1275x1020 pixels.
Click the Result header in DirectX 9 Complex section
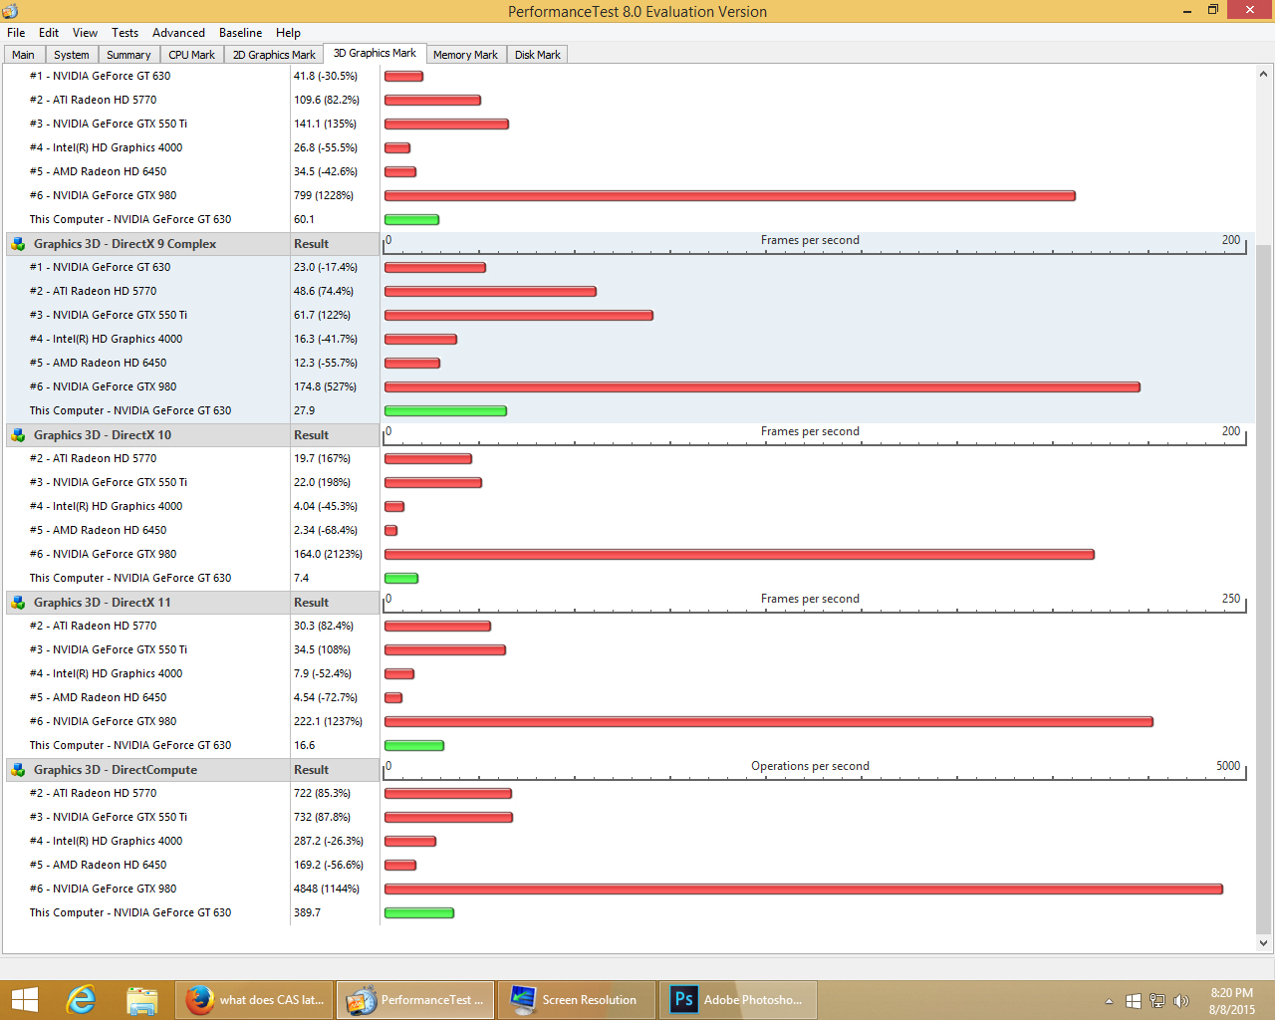coord(312,244)
